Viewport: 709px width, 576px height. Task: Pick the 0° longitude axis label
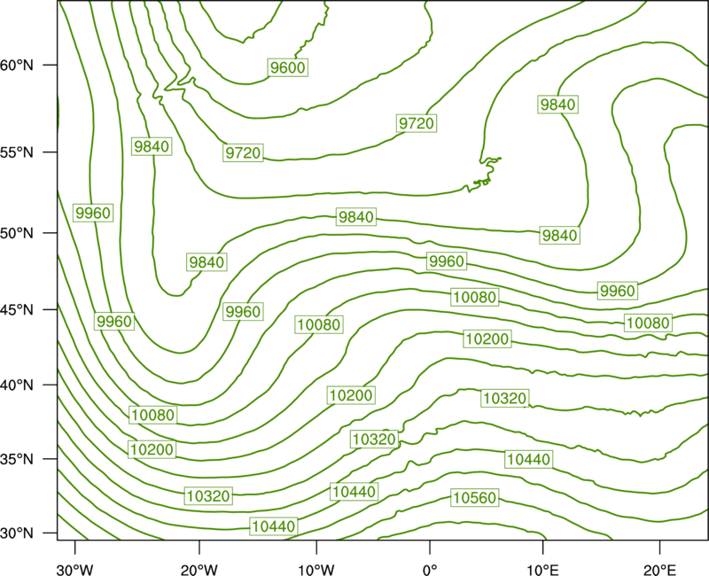(x=430, y=570)
